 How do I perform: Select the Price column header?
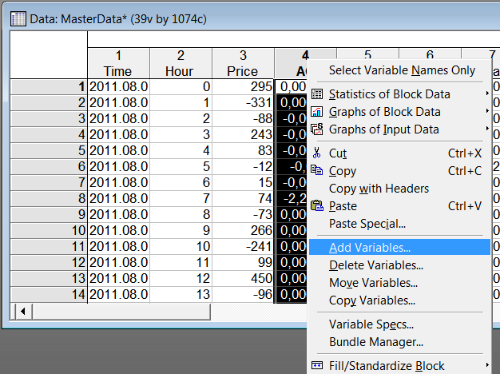coord(243,63)
